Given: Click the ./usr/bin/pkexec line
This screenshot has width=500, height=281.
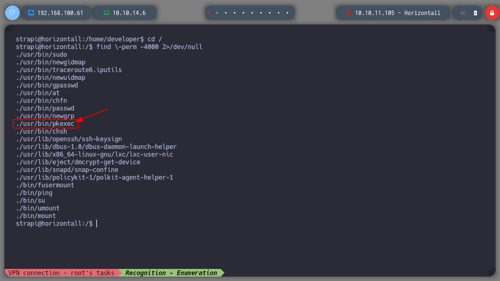Looking at the screenshot, I should click(45, 124).
